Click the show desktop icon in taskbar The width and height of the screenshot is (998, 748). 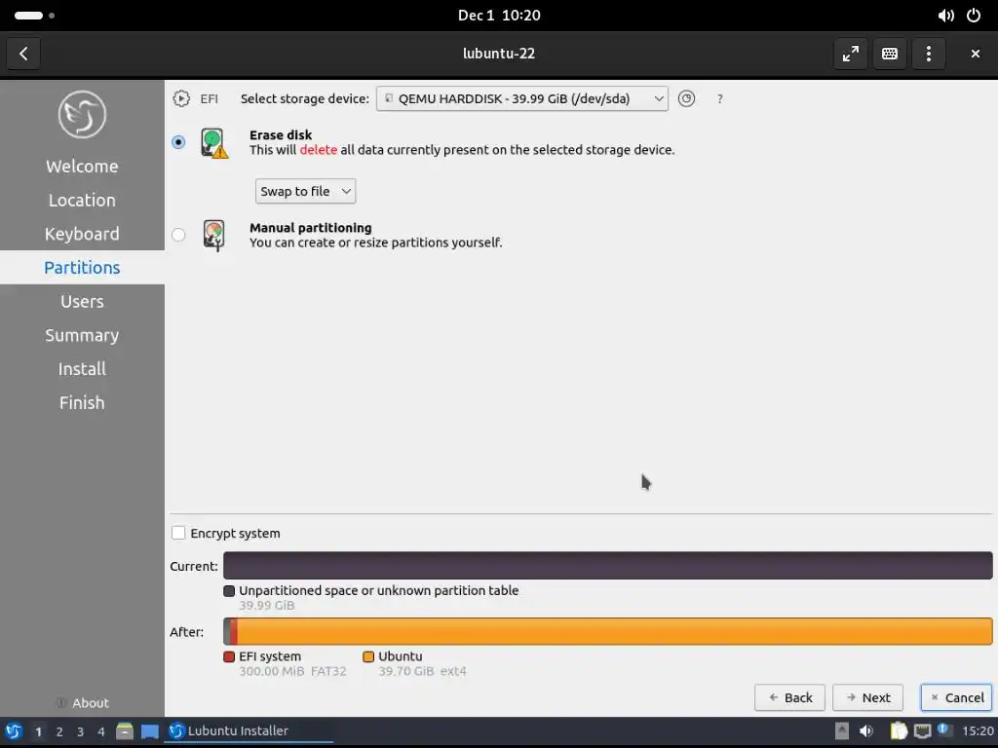coord(149,731)
